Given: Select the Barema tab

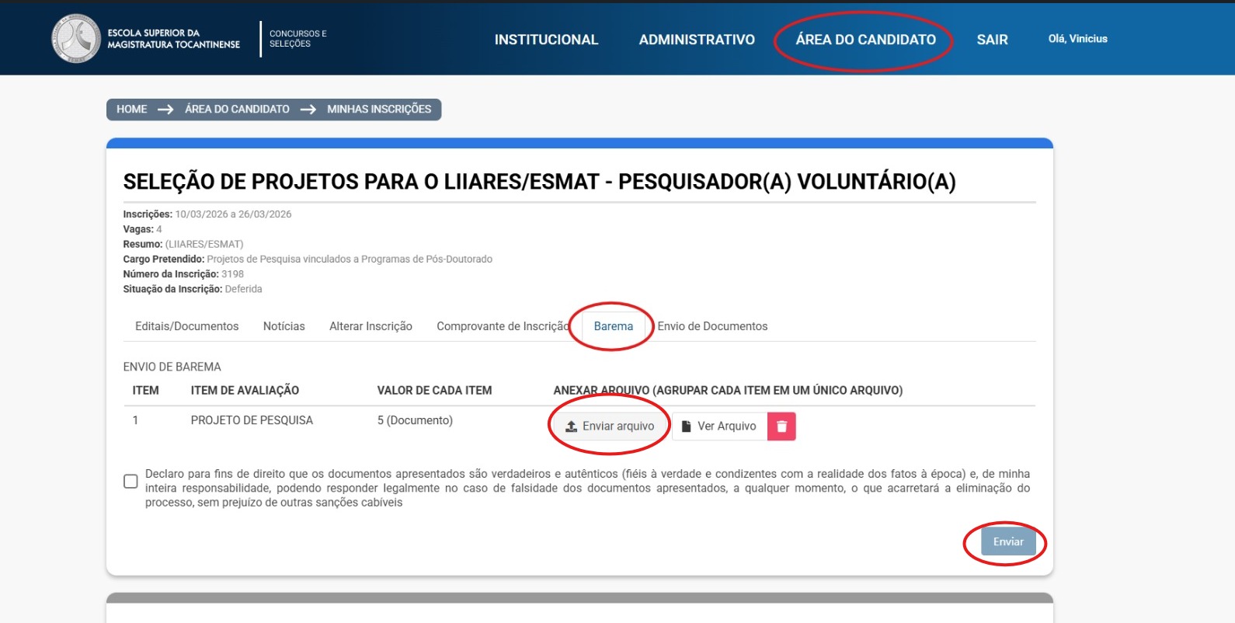Looking at the screenshot, I should click(613, 326).
